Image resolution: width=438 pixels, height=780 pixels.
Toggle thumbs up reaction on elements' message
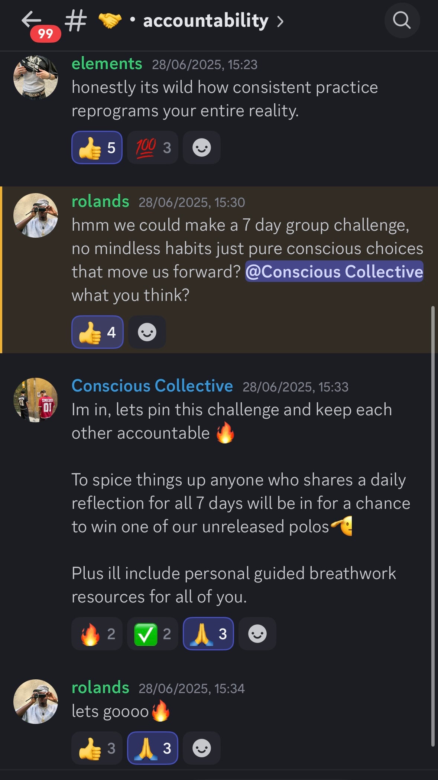[97, 147]
